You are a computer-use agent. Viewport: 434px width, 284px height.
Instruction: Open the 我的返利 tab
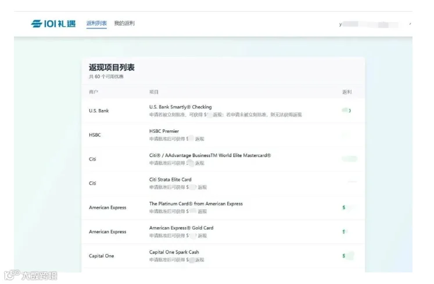124,23
